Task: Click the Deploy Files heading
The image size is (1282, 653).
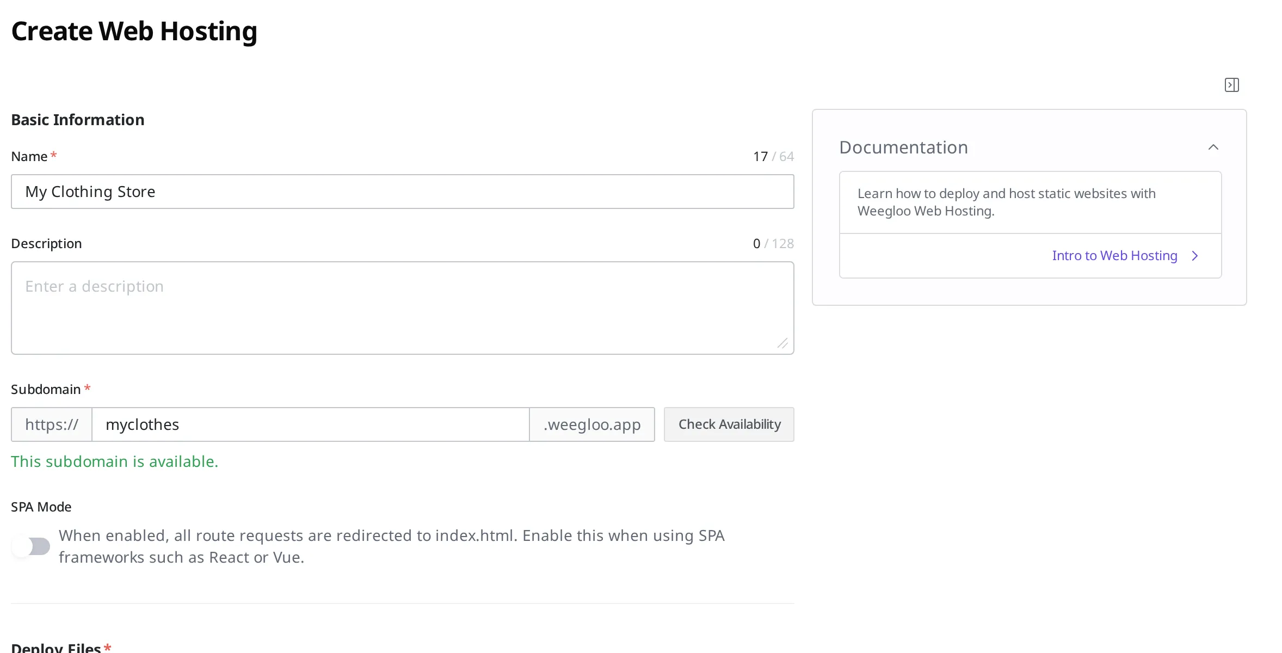Action: click(x=56, y=647)
